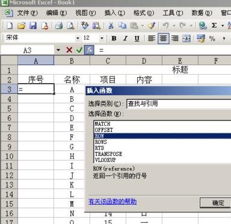Click the fx Insert Function button

(x=89, y=50)
